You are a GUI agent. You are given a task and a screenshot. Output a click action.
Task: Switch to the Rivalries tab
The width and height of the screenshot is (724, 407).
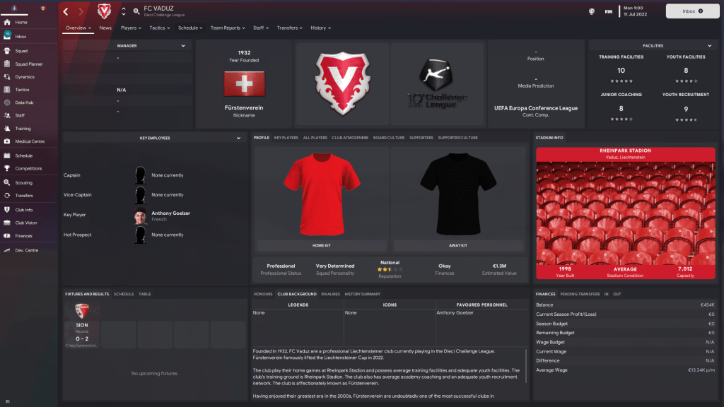(x=331, y=294)
